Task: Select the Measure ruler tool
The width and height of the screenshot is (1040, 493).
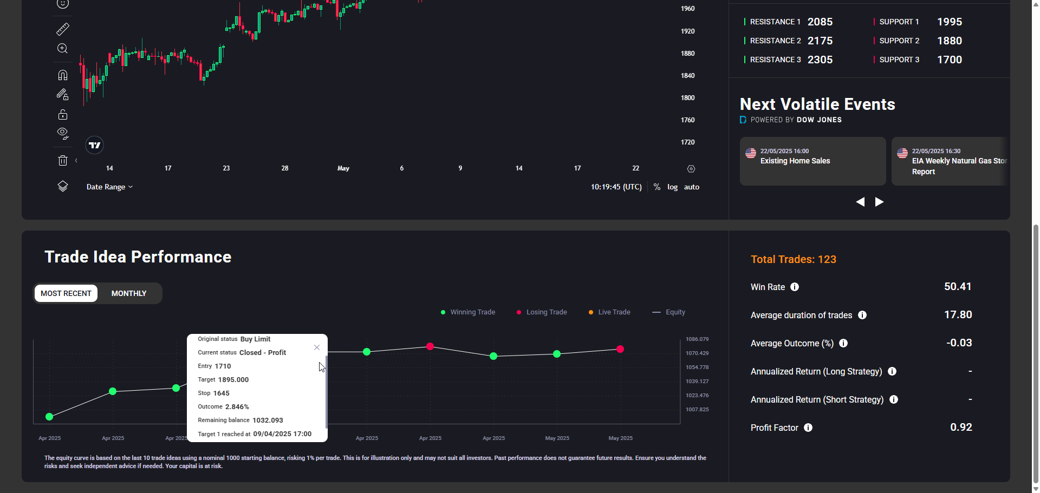Action: coord(63,29)
